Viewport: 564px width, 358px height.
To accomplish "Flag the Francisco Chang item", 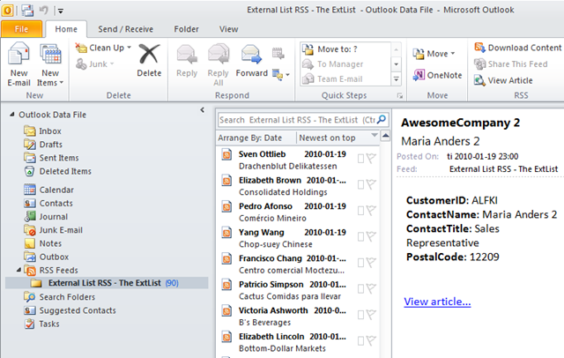I will pyautogui.click(x=371, y=263).
